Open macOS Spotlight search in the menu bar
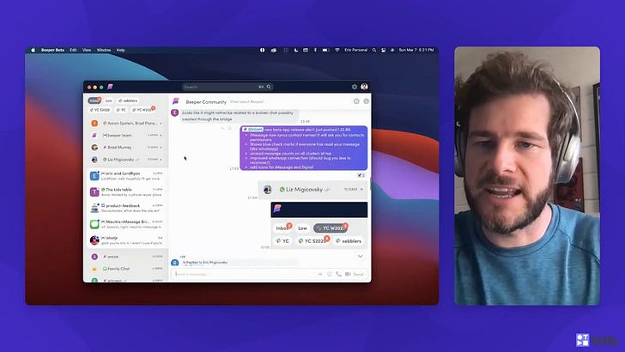The height and width of the screenshot is (352, 625). click(x=374, y=51)
